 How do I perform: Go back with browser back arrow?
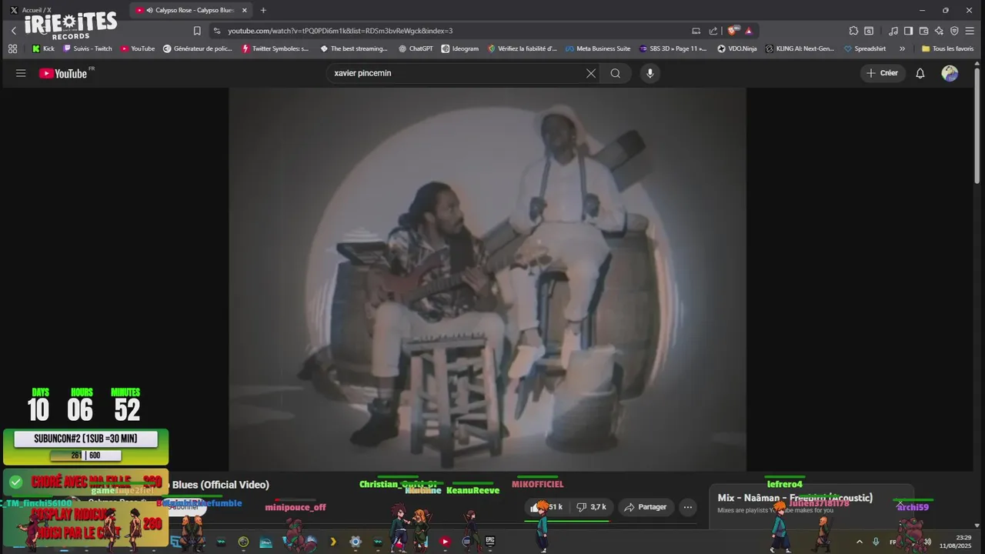(14, 31)
